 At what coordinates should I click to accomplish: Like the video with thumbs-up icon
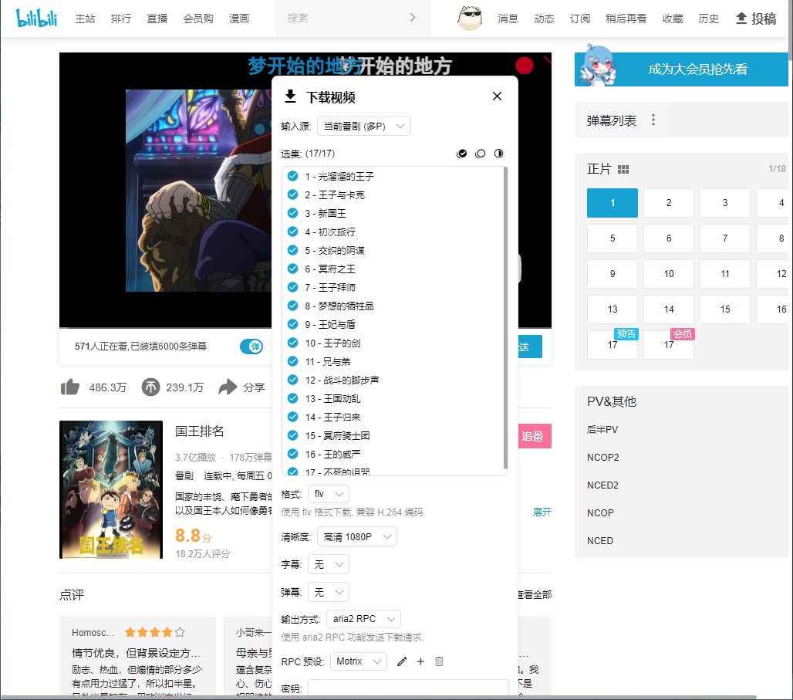(70, 387)
